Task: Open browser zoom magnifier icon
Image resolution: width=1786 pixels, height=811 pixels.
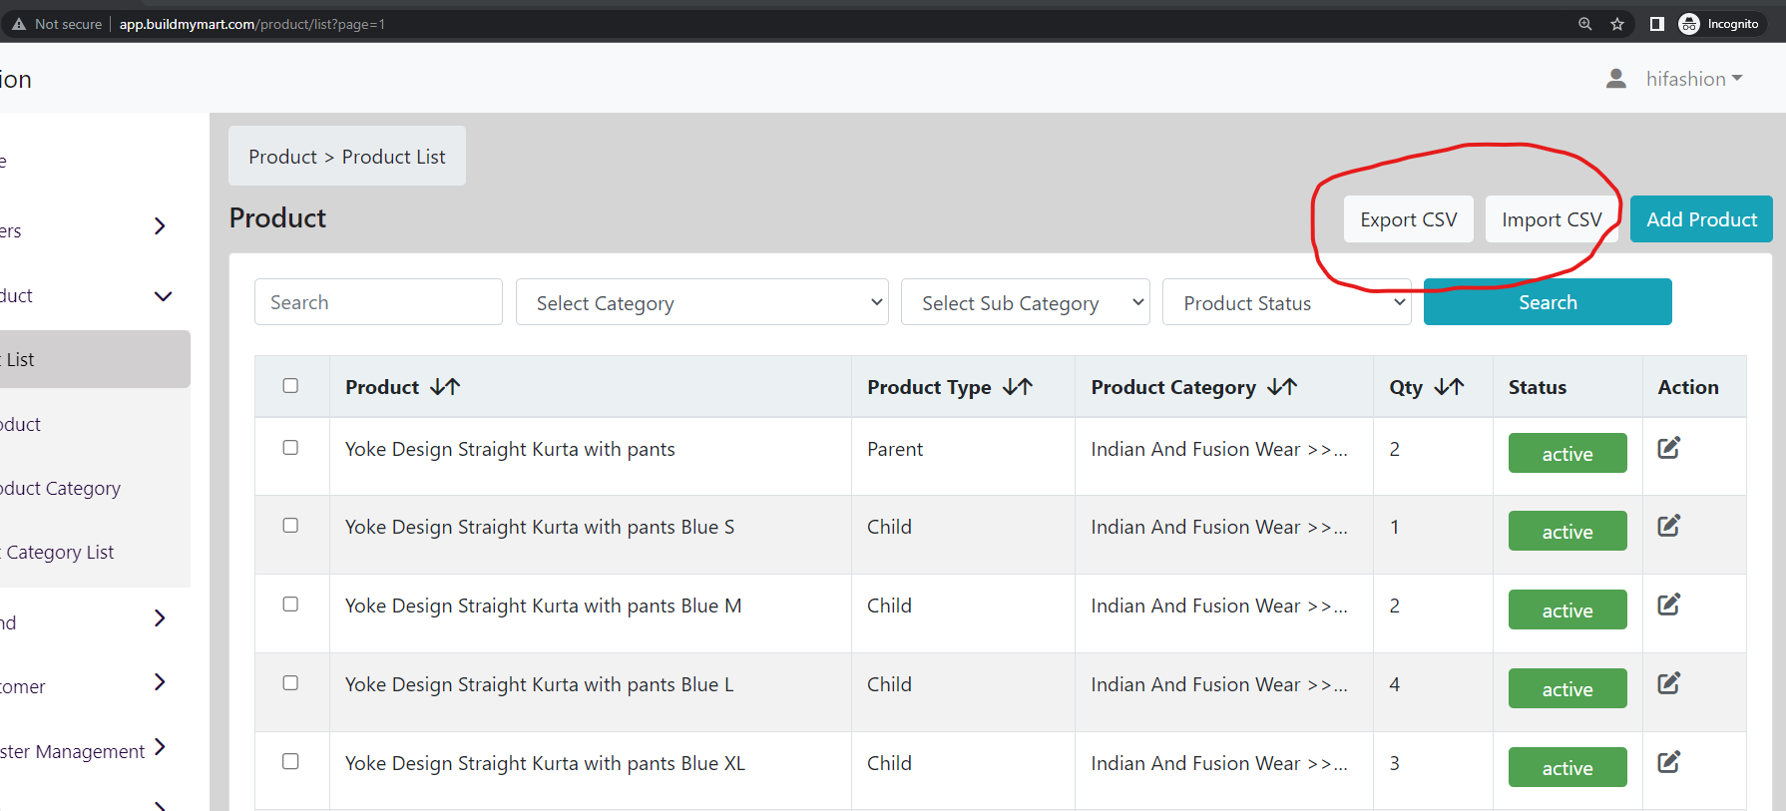Action: pos(1584,24)
